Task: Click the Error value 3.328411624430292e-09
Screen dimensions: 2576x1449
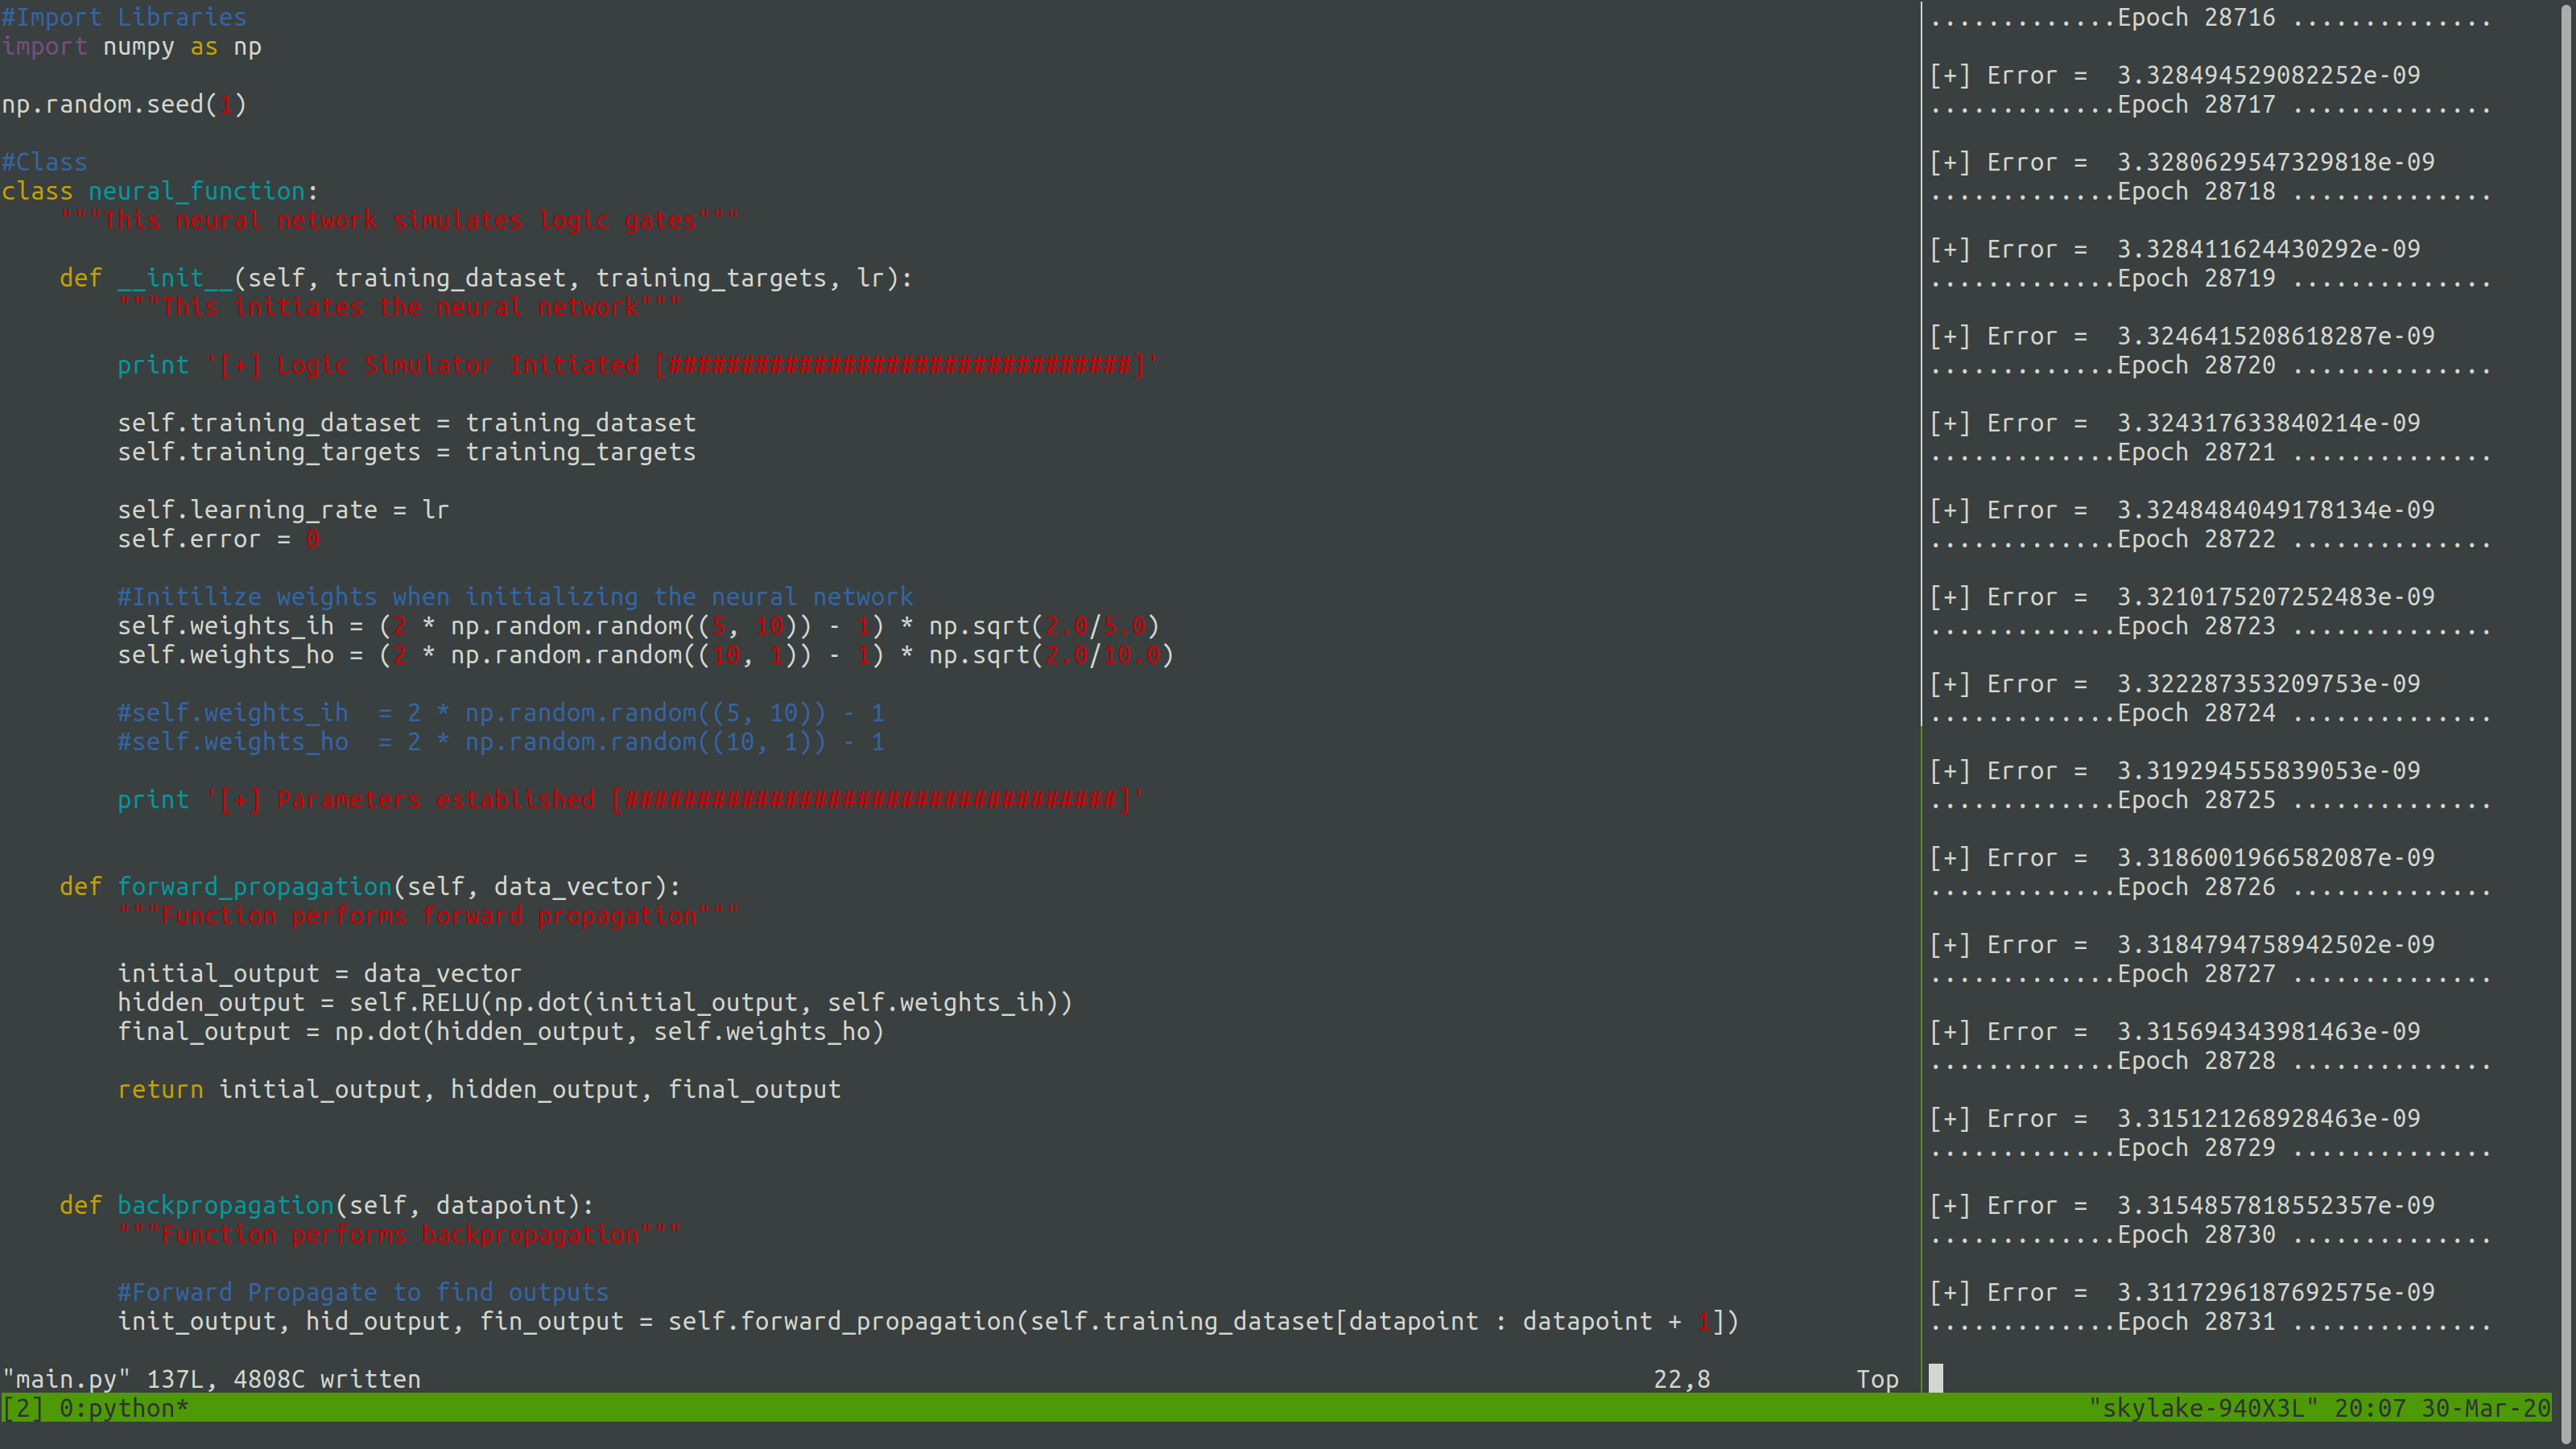Action: pyautogui.click(x=2269, y=249)
